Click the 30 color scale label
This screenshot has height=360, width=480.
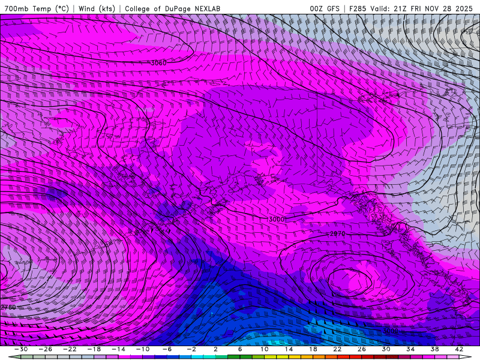point(386,349)
